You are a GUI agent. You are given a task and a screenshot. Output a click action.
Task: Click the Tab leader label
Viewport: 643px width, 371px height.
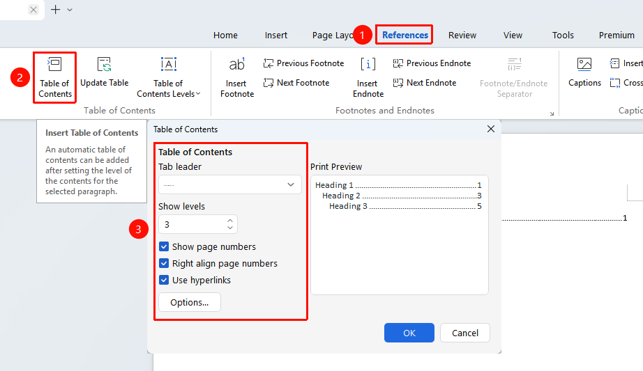pos(180,166)
